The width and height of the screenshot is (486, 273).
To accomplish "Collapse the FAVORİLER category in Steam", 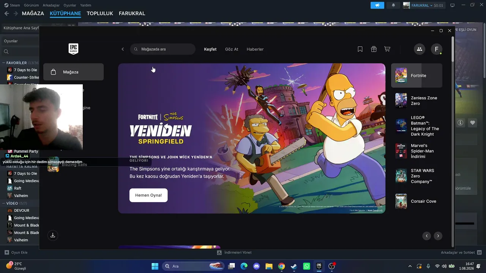I will (3, 63).
